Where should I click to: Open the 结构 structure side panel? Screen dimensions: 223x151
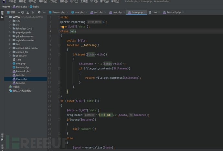2,147
